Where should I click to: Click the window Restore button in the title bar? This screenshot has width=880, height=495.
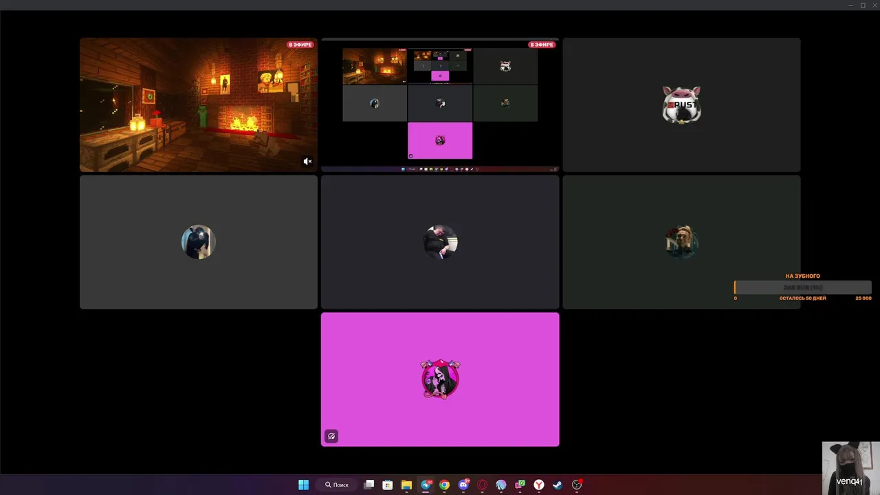[863, 5]
